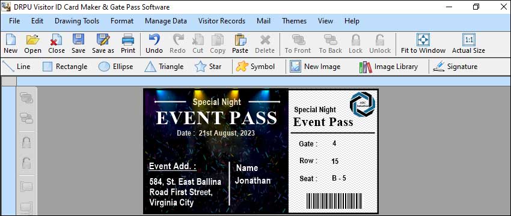Open an existing file with Open icon
The height and width of the screenshot is (216, 511).
tap(32, 44)
